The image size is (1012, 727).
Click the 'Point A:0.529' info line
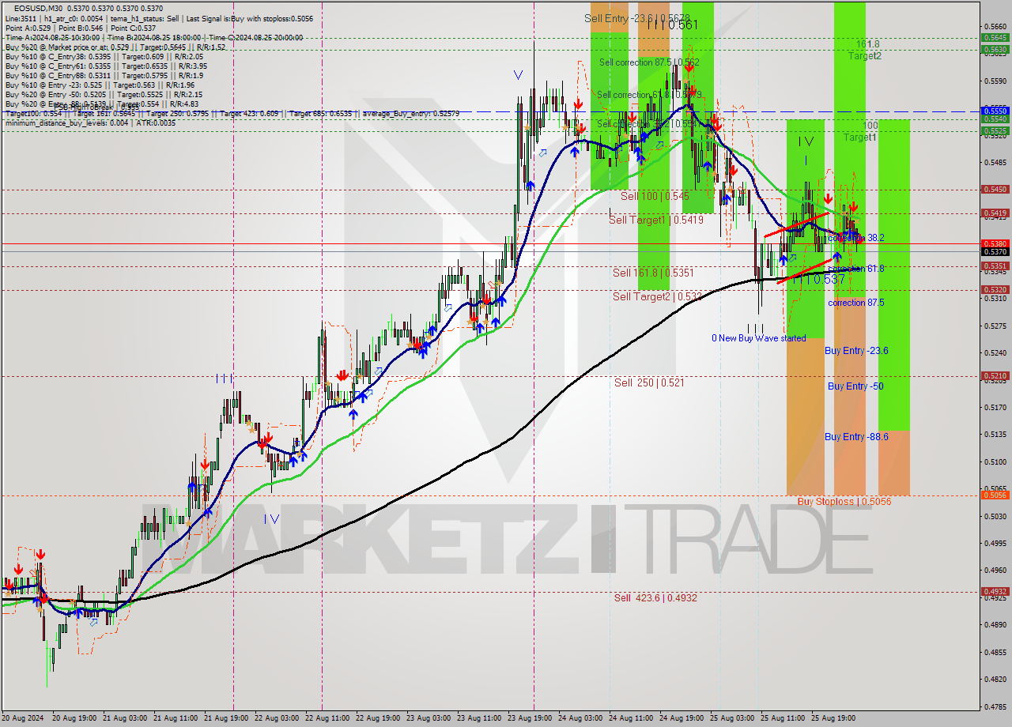(28, 28)
